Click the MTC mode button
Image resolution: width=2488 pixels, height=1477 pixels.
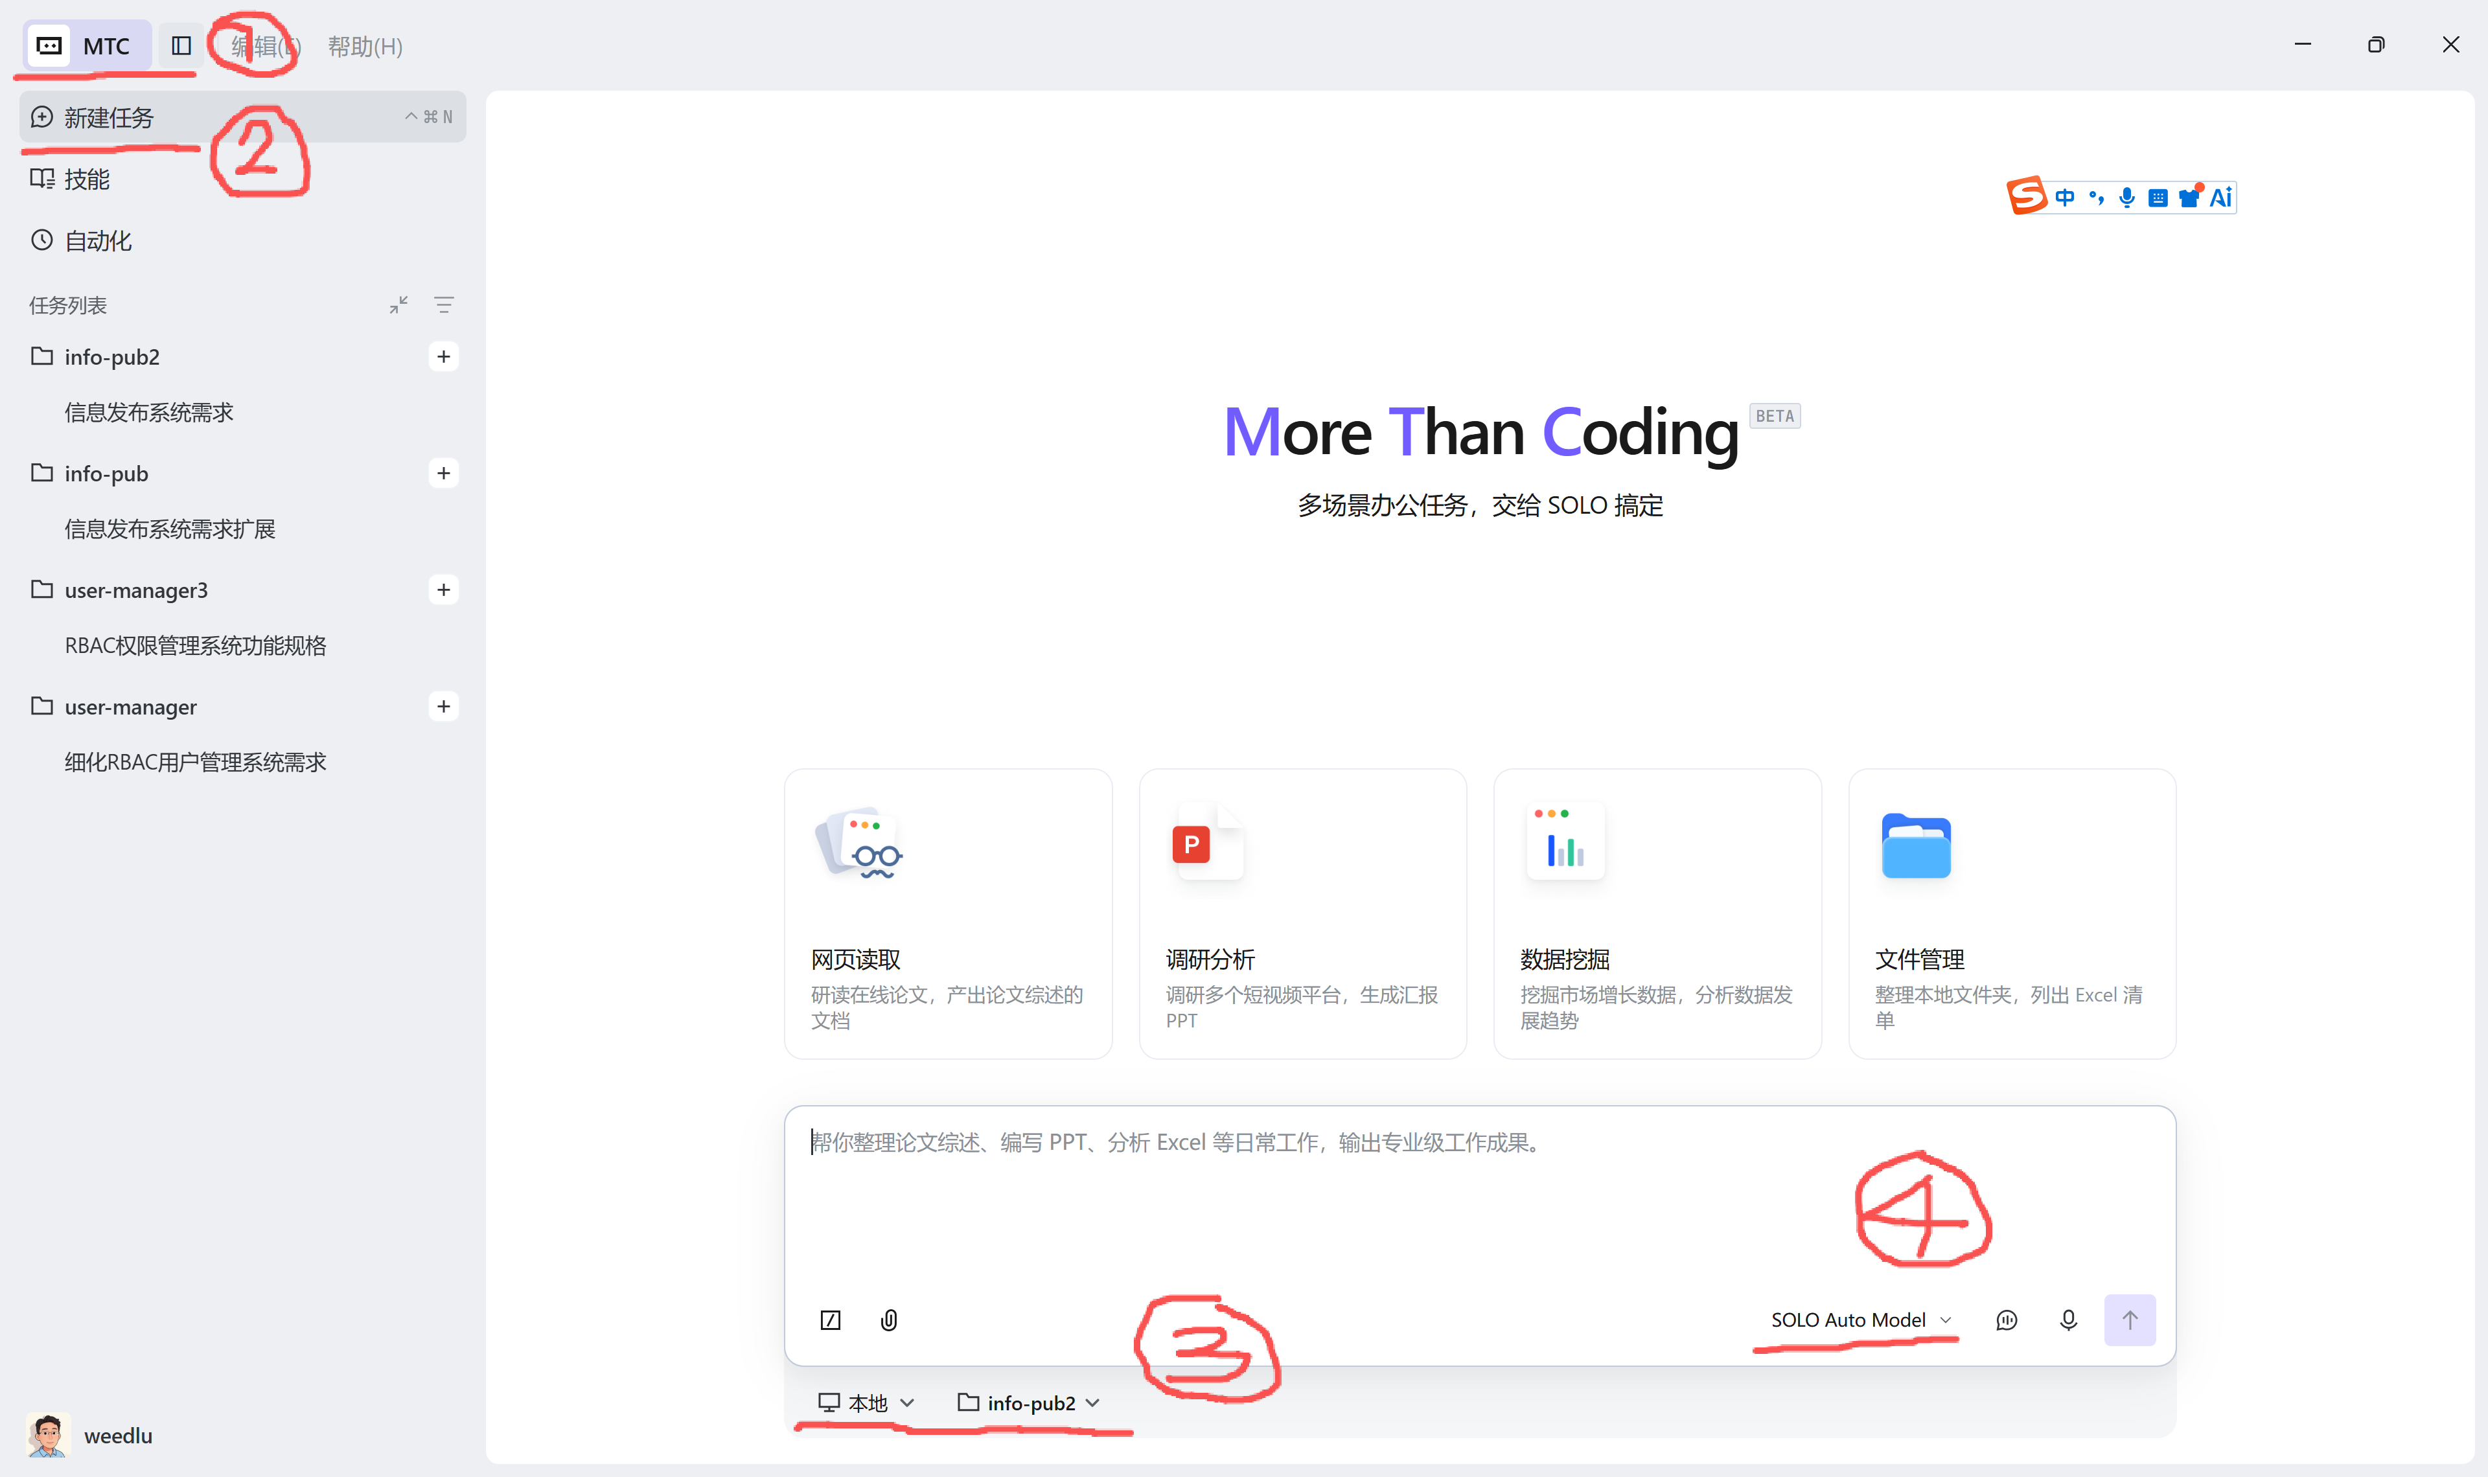pyautogui.click(x=87, y=46)
